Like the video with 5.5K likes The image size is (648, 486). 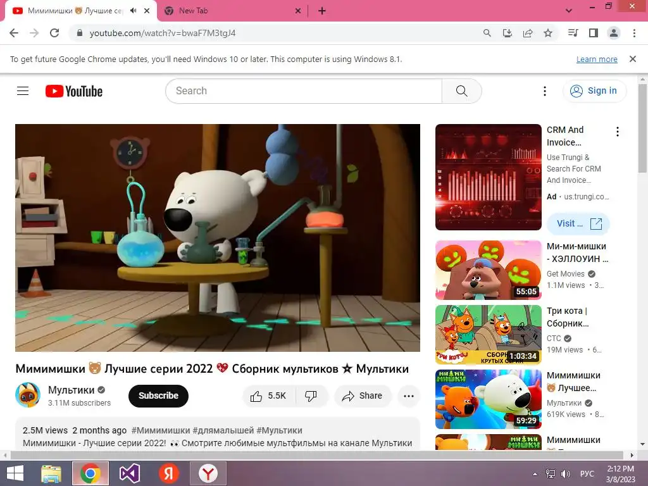tap(269, 396)
